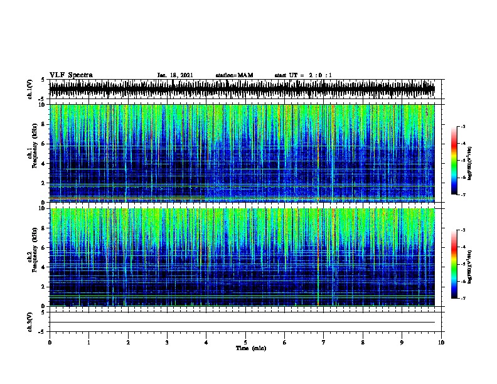Click the ch.2 frequency tick "8"
Image resolution: width=497 pixels, height=384 pixels.
point(43,228)
